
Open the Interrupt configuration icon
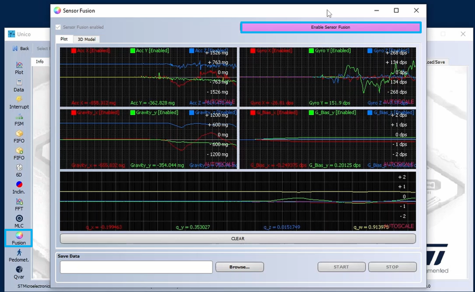19,102
